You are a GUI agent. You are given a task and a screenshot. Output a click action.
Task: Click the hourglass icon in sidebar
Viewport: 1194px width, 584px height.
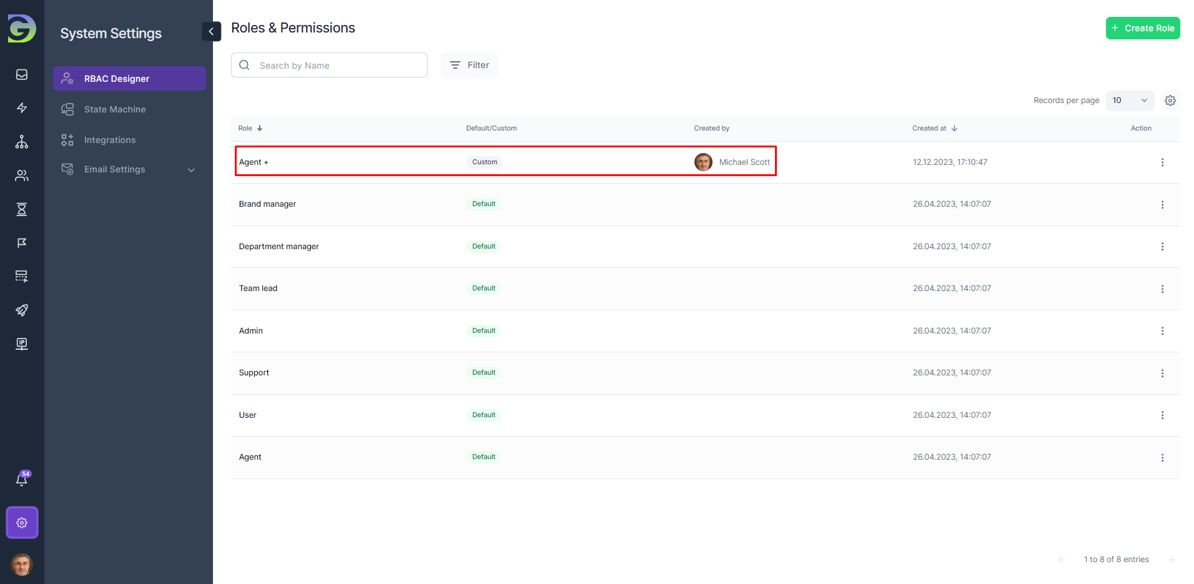(22, 209)
